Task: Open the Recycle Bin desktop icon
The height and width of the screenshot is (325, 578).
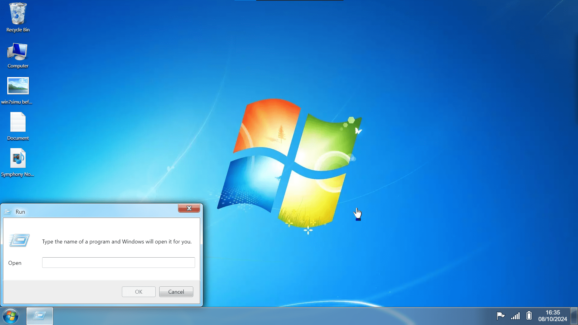Action: point(18,14)
